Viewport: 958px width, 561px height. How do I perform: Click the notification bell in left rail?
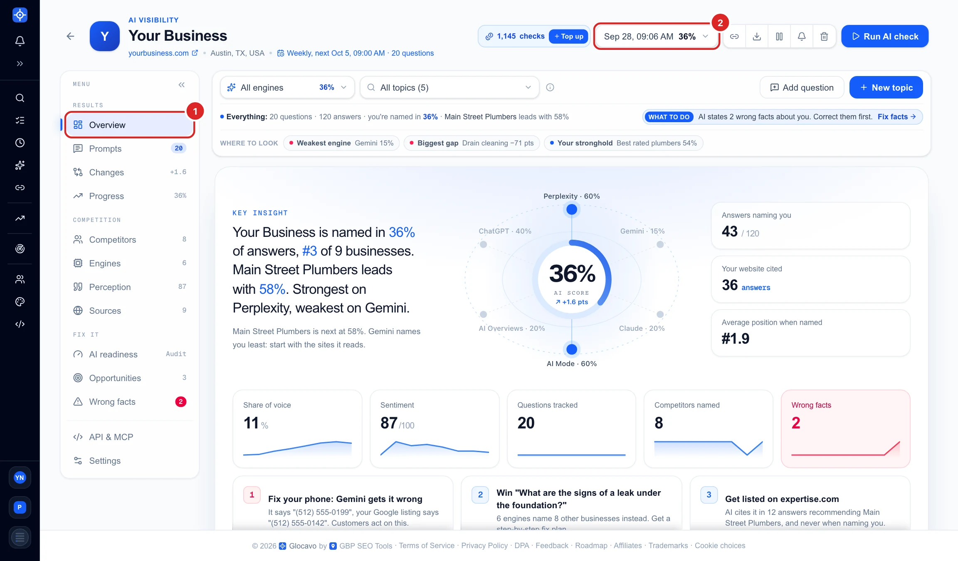pos(20,41)
